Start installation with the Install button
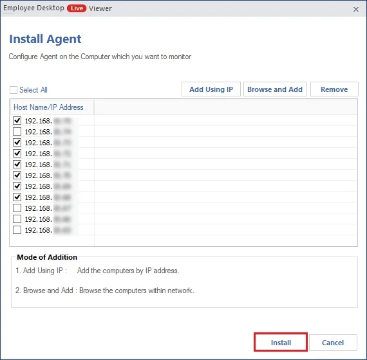The image size is (367, 360). pyautogui.click(x=281, y=342)
